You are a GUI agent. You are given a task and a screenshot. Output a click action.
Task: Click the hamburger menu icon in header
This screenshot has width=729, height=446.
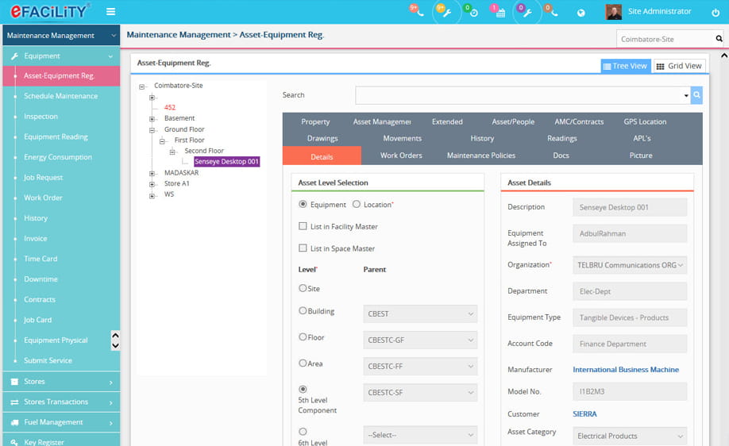coord(110,12)
